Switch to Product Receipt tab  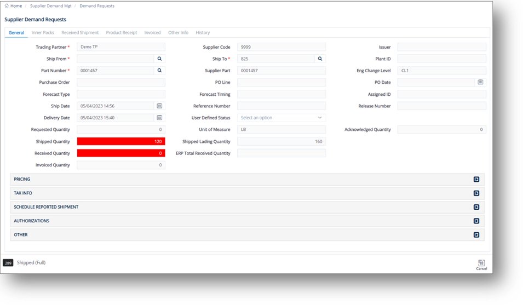[122, 33]
